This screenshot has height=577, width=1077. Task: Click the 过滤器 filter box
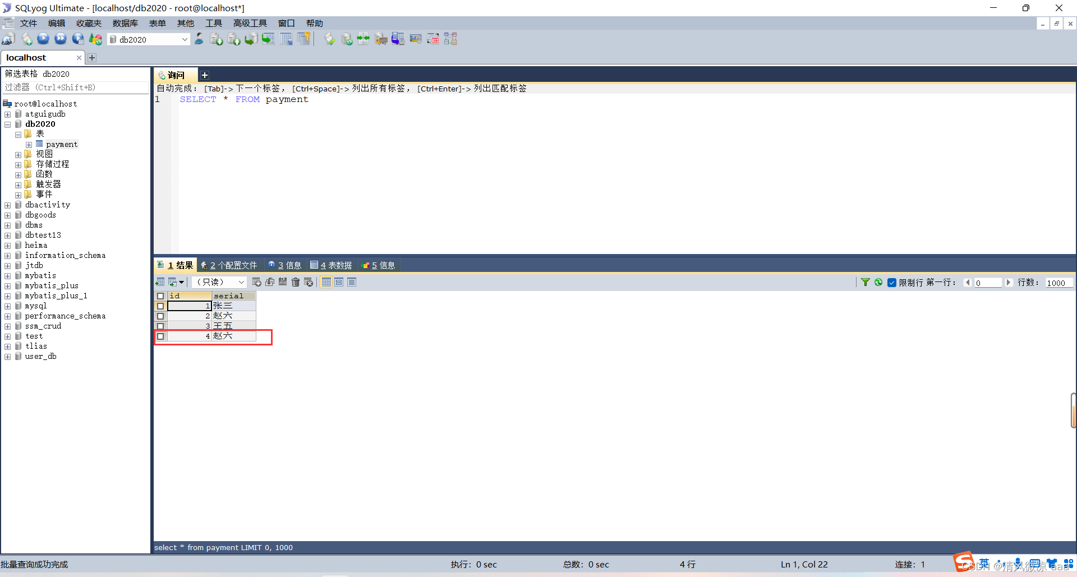tap(76, 87)
